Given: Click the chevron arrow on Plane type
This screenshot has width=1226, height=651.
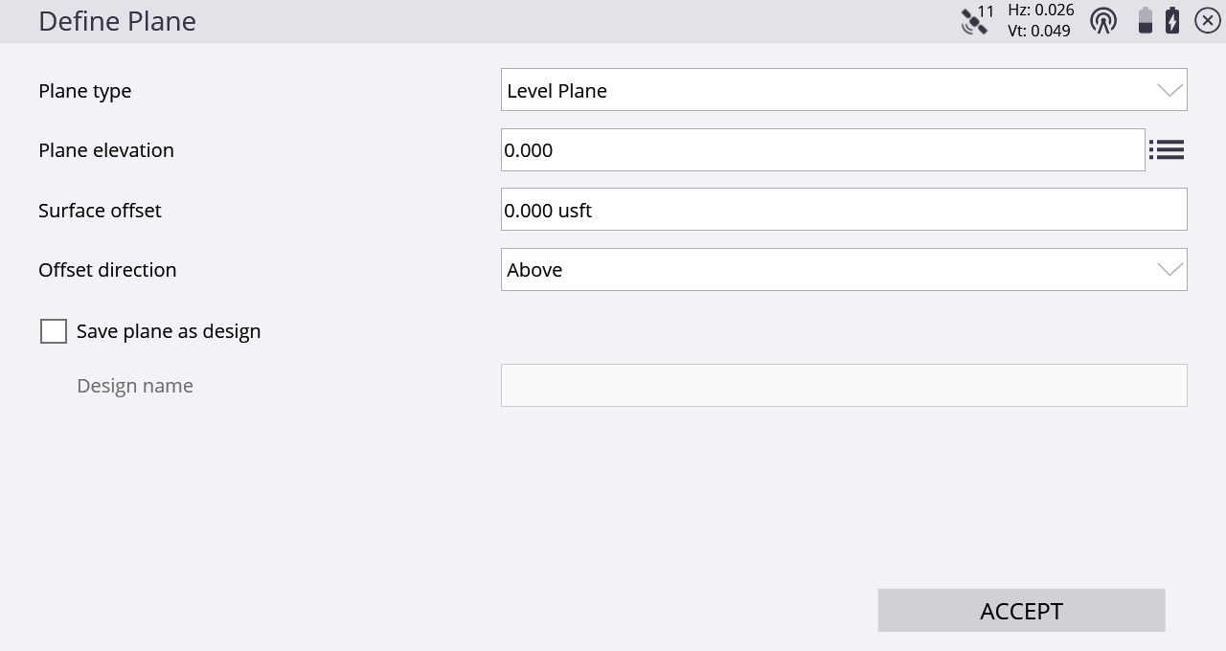Looking at the screenshot, I should [1169, 90].
